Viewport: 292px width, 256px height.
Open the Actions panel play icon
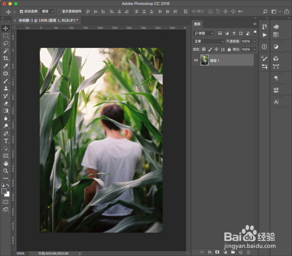tap(265, 35)
